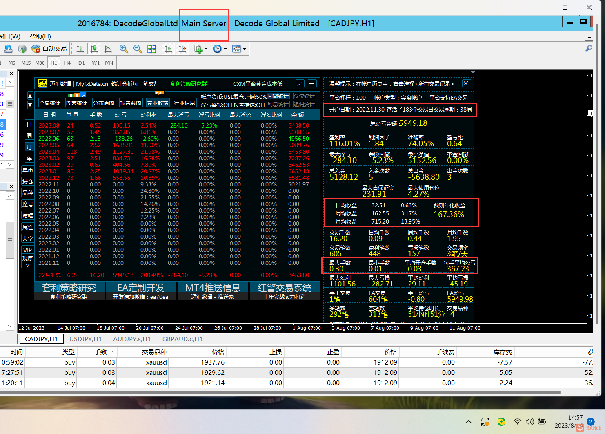Click the 报告截图 button
This screenshot has height=434, width=605.
[131, 103]
